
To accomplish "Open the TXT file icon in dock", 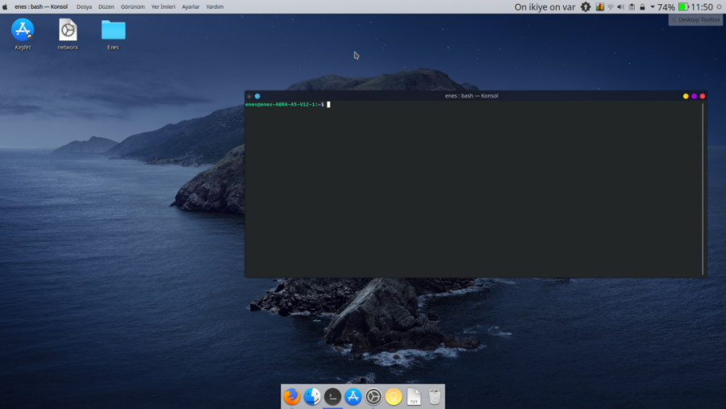I will tap(414, 396).
